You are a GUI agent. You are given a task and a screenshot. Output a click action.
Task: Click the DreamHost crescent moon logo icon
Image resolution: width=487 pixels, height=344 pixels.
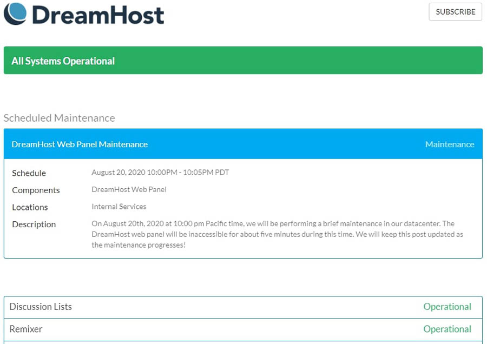coord(15,13)
